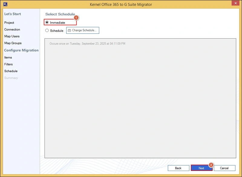Image resolution: width=242 pixels, height=177 pixels.
Task: Open the Filters step in sidebar
Action: click(x=8, y=64)
